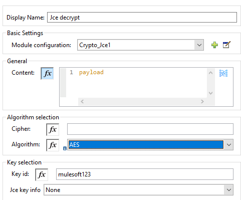This screenshot has width=241, height=200.
Task: Open the Jce key info dropdown
Action: (x=138, y=190)
